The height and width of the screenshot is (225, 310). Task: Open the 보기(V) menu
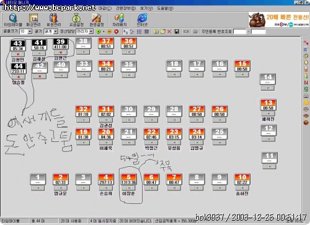(146, 8)
